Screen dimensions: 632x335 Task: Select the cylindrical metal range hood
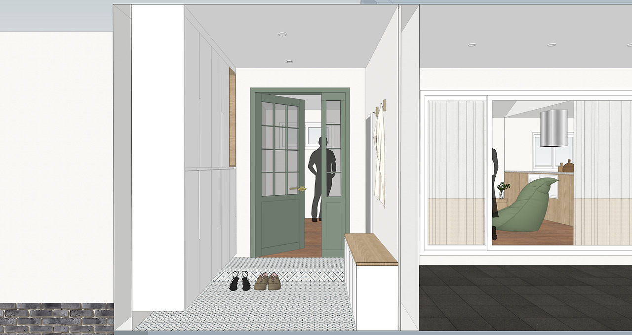(553, 128)
